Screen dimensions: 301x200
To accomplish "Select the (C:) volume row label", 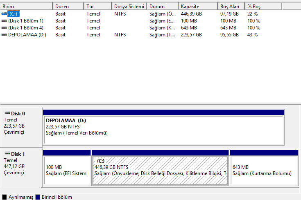I will coord(14,14).
